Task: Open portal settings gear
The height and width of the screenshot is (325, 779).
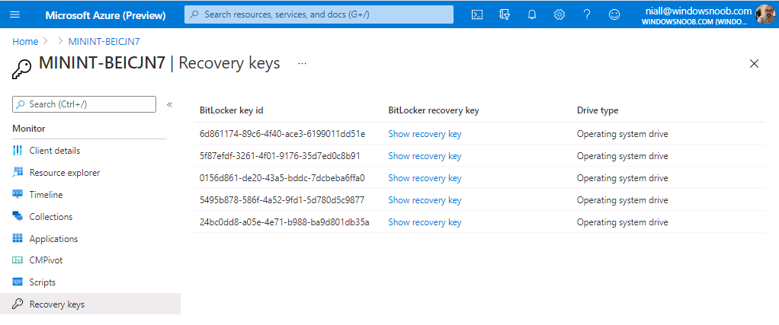Action: pyautogui.click(x=559, y=14)
